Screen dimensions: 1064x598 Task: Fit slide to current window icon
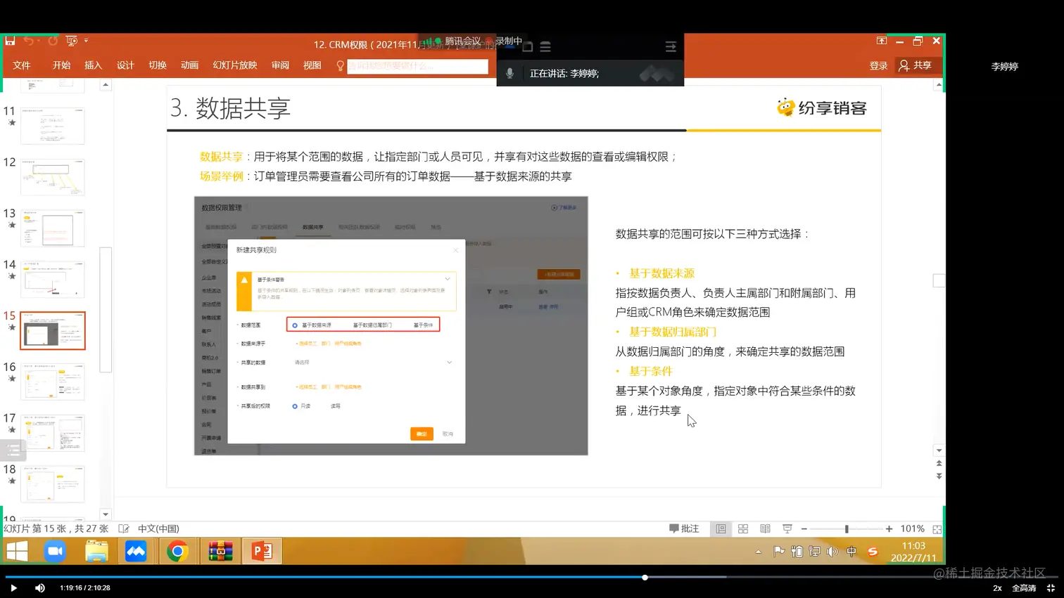coord(937,528)
